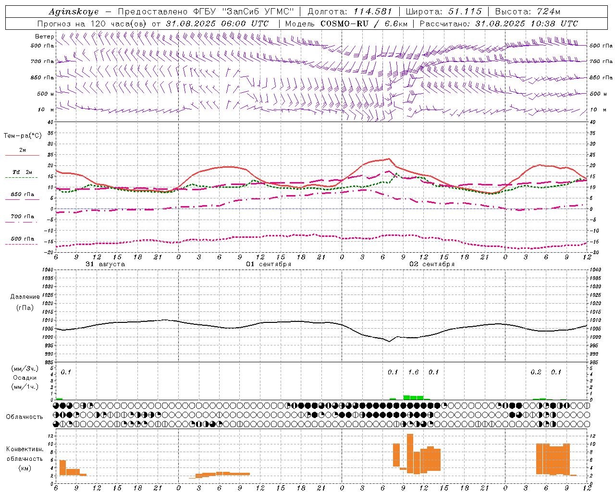Click the "Тем-ра(°C)" temperature panel label
Viewport: 615px width, 492px height.
tap(23, 136)
